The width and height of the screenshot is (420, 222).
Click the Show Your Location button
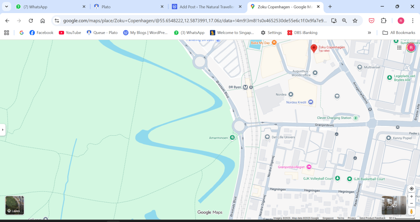point(411,188)
